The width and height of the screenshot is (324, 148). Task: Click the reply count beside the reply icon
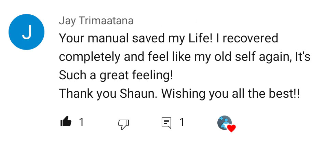point(182,122)
